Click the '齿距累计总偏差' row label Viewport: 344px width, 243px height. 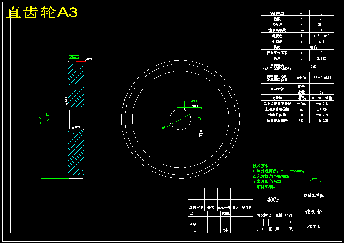click(277, 109)
